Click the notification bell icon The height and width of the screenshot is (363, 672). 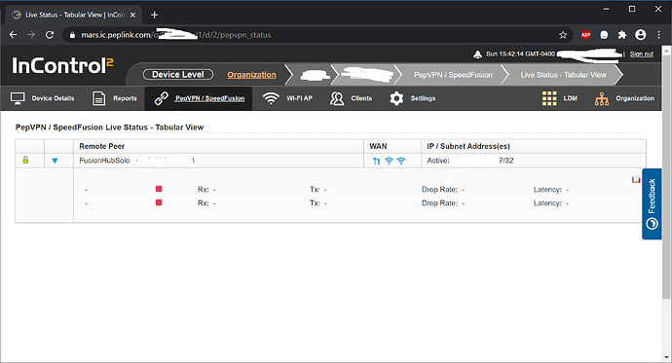(477, 54)
